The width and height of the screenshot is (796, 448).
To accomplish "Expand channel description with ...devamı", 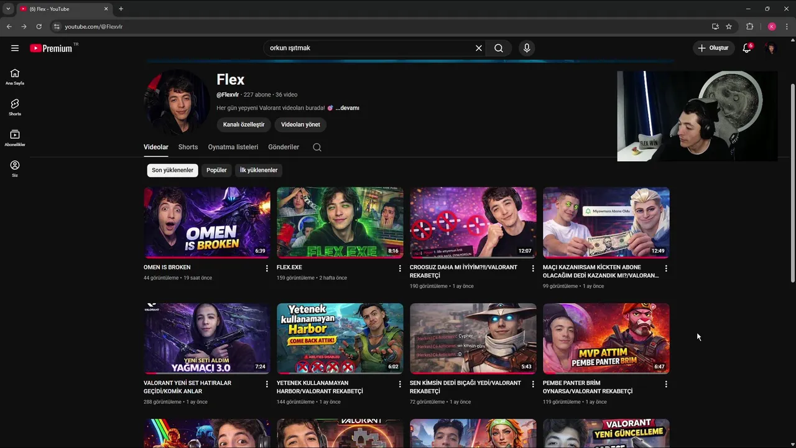I will (x=348, y=108).
